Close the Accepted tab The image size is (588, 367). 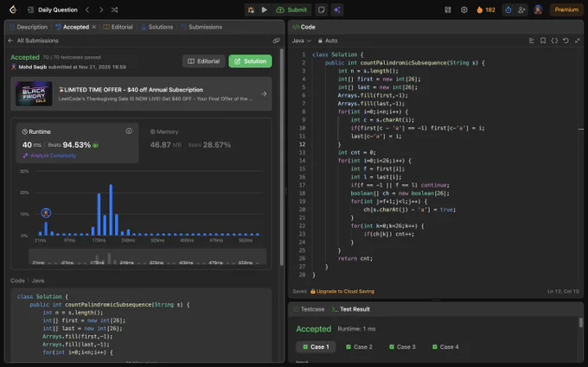[x=94, y=27]
